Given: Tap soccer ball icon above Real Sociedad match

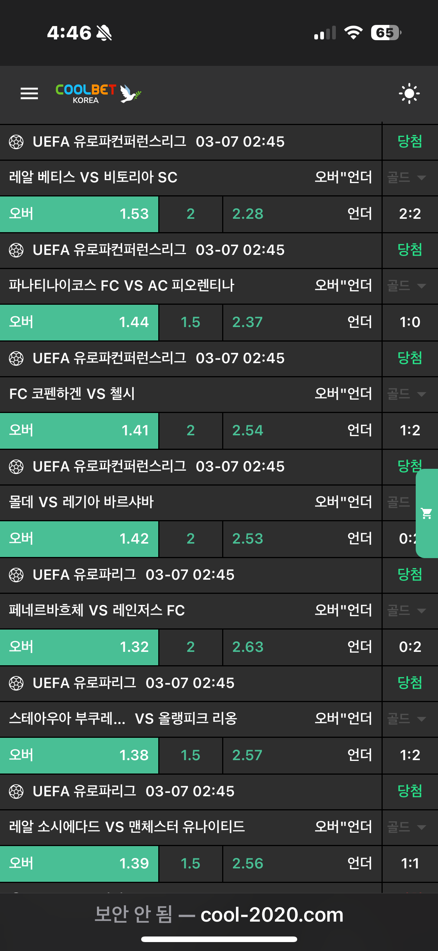Looking at the screenshot, I should pyautogui.click(x=16, y=791).
